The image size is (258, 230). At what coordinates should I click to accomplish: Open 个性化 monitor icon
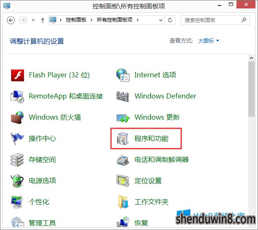16,202
